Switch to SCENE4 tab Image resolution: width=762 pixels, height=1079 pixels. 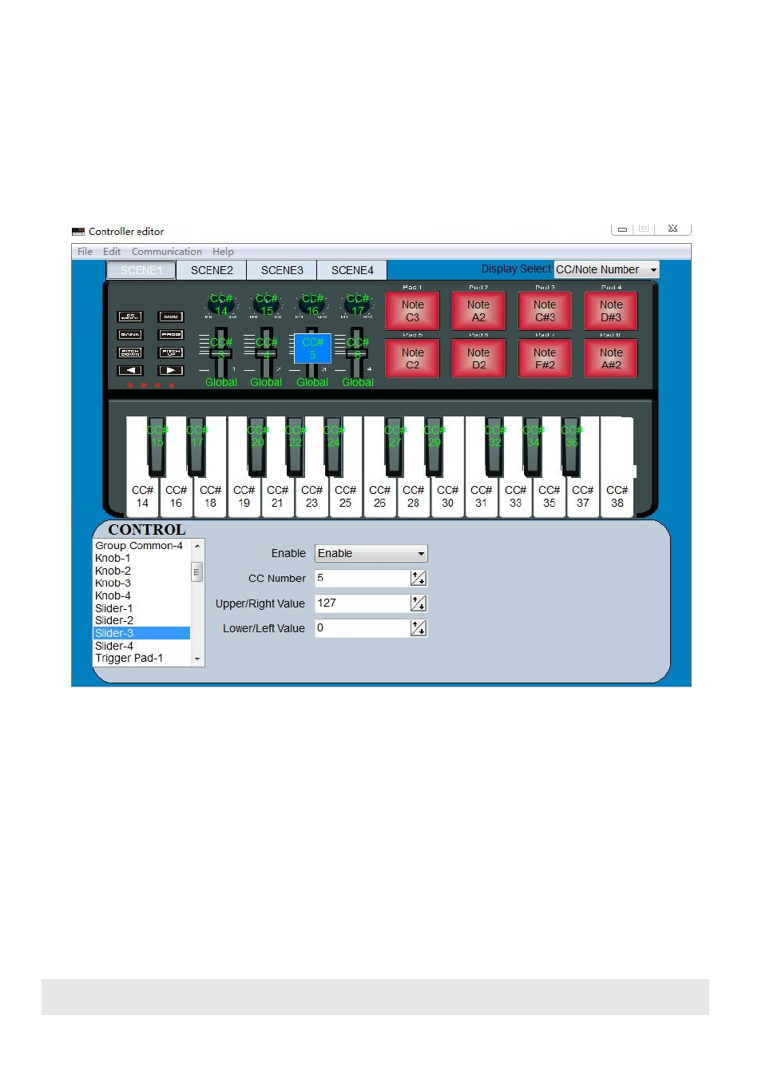pos(352,270)
